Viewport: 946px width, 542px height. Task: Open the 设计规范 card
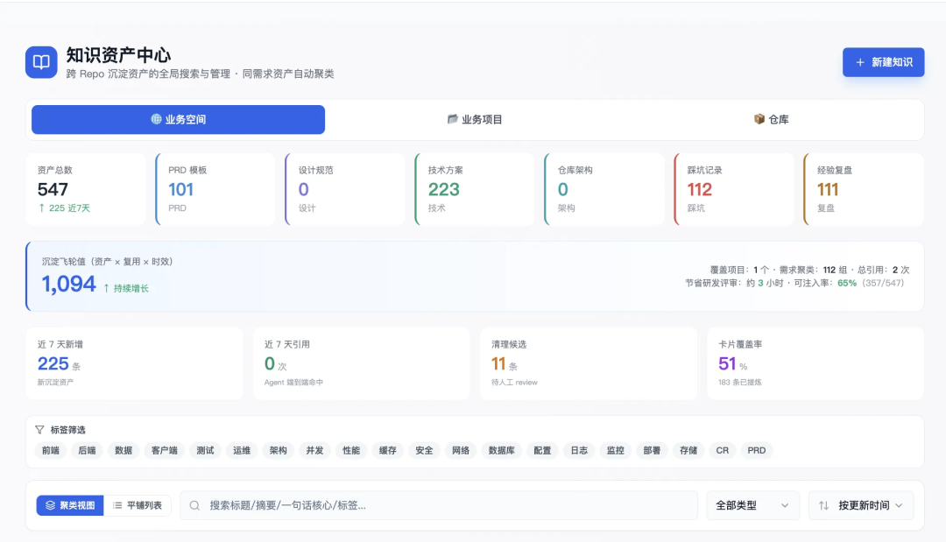pyautogui.click(x=345, y=189)
